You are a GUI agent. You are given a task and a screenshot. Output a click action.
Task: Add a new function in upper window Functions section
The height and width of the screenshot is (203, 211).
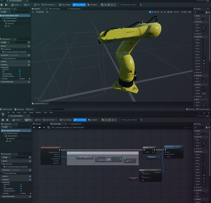point(29,55)
